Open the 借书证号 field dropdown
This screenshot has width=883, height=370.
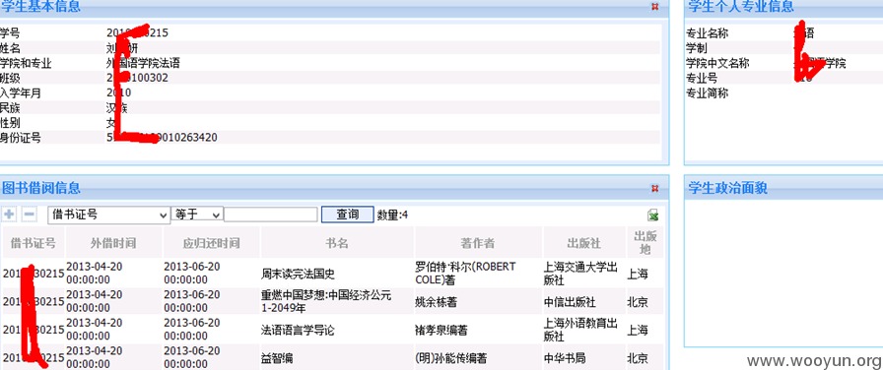(x=109, y=215)
